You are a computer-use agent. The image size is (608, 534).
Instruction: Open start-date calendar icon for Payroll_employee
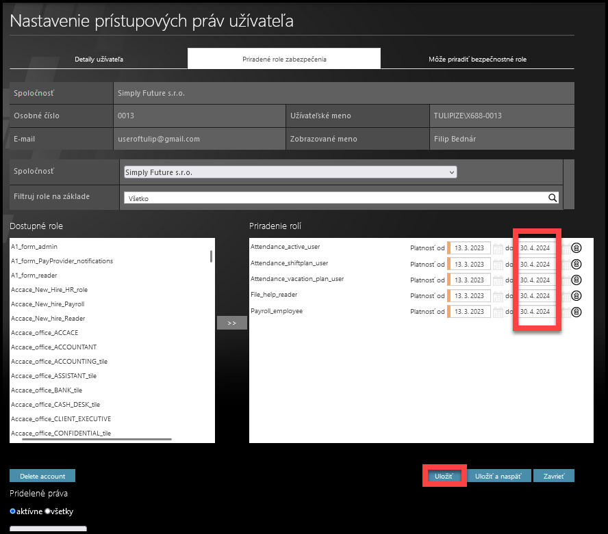coord(498,312)
